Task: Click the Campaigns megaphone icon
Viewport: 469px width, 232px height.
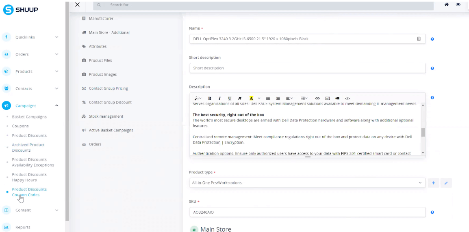Action: click(6, 106)
